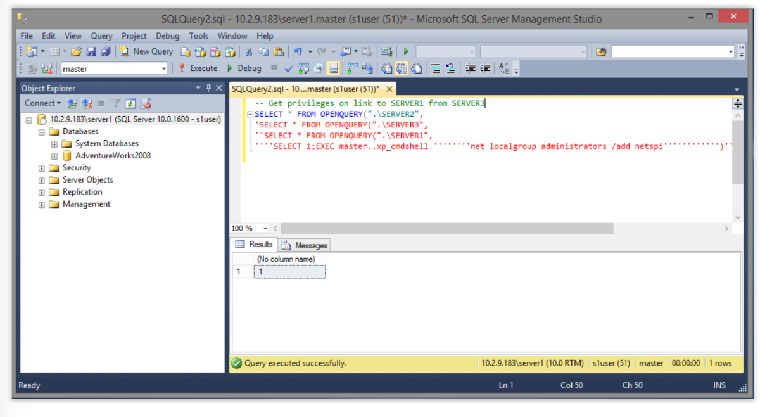This screenshot has height=417, width=760.
Task: Open the Query menu
Action: (101, 36)
